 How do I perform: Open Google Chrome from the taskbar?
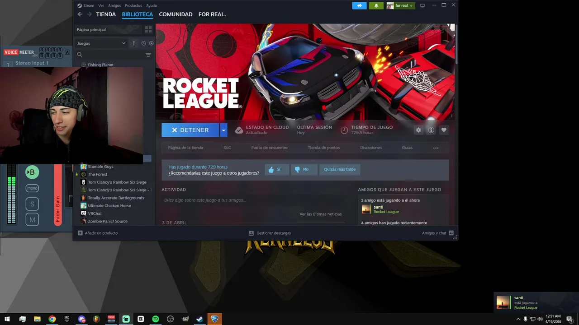coord(52,319)
